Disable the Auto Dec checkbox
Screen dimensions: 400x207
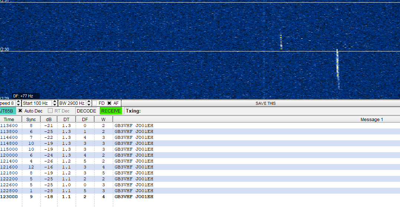coord(20,111)
